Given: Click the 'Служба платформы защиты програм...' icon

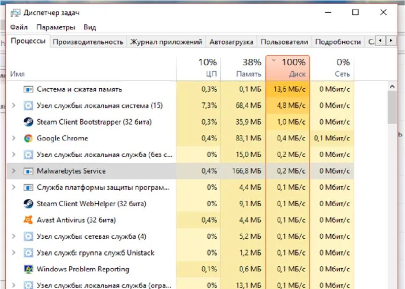Looking at the screenshot, I should click(28, 187).
